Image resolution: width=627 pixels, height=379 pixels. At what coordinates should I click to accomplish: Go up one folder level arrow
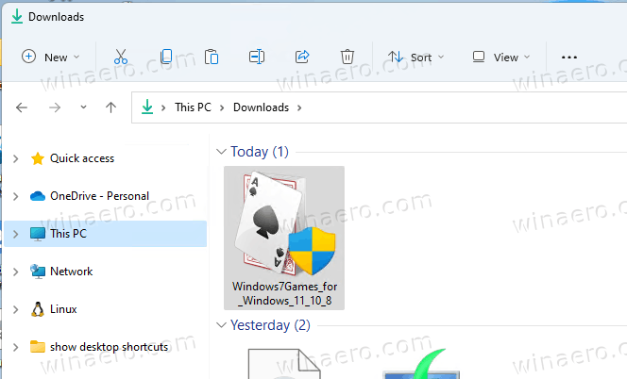[110, 107]
